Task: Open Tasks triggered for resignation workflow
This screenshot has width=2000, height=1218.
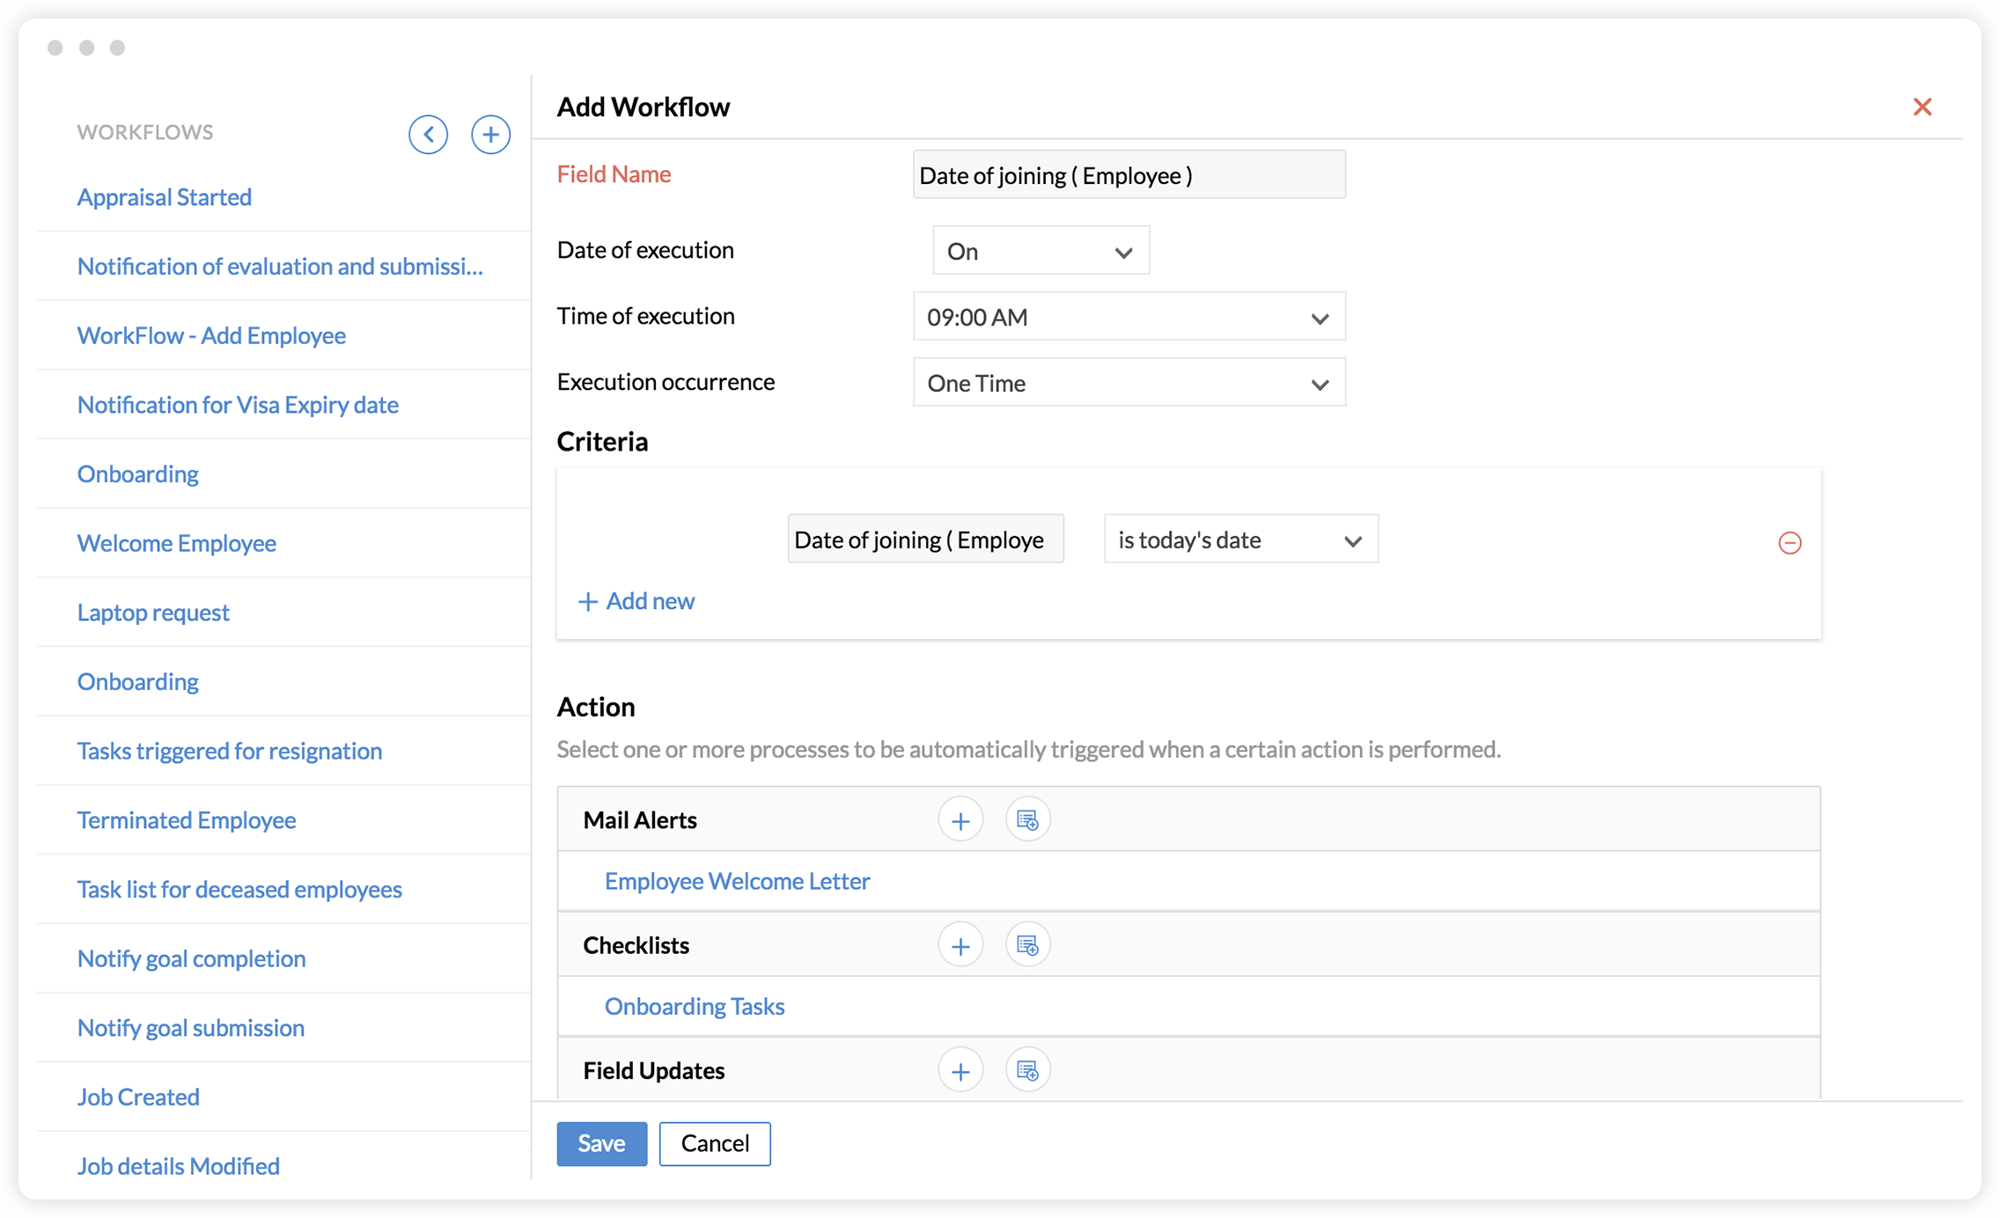Action: coord(230,751)
